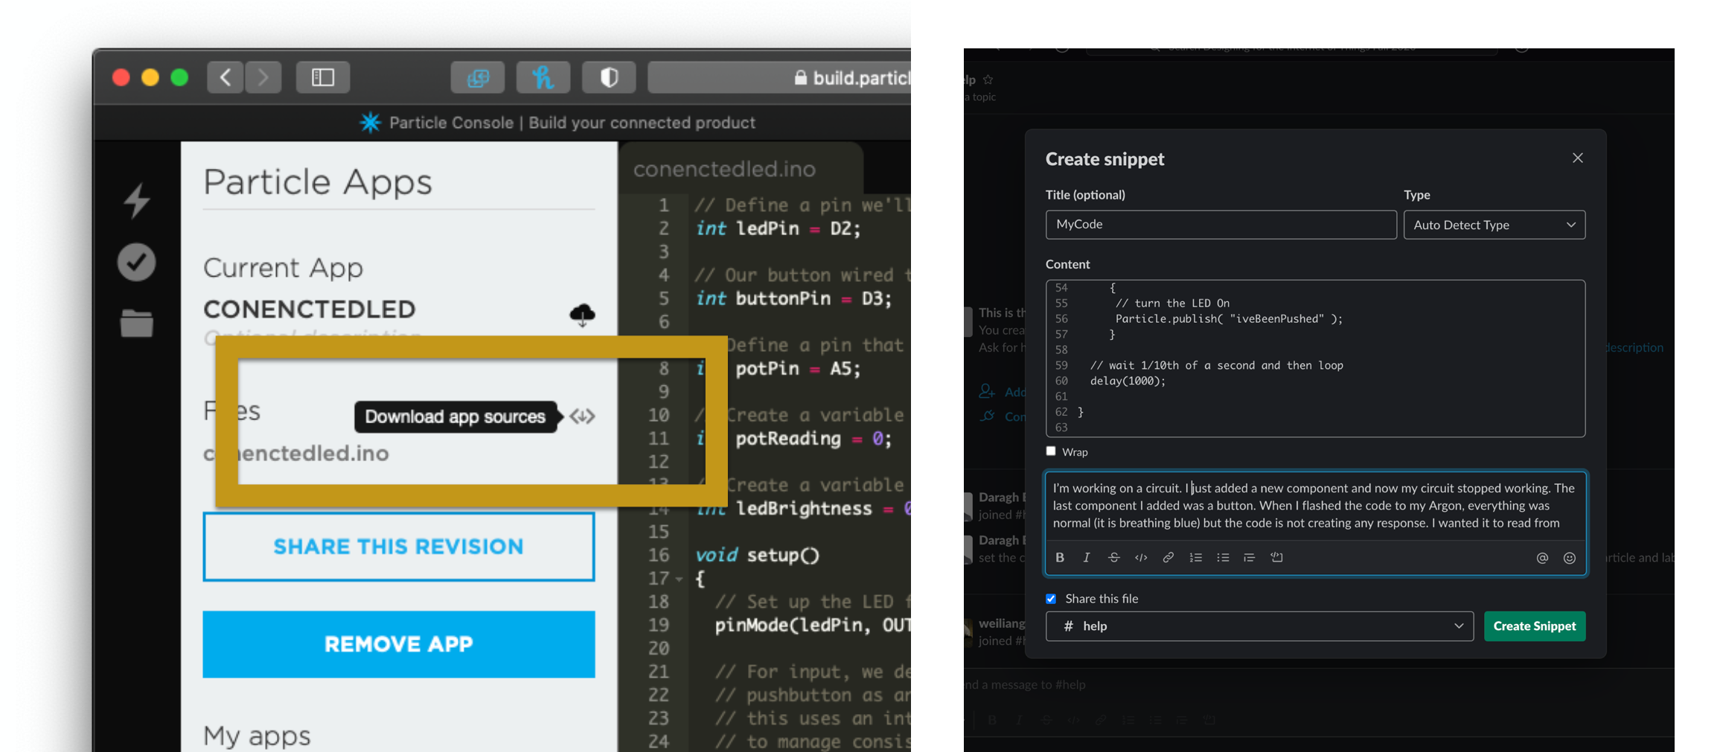
Task: Close the Create snippet dialog
Action: 1578,158
